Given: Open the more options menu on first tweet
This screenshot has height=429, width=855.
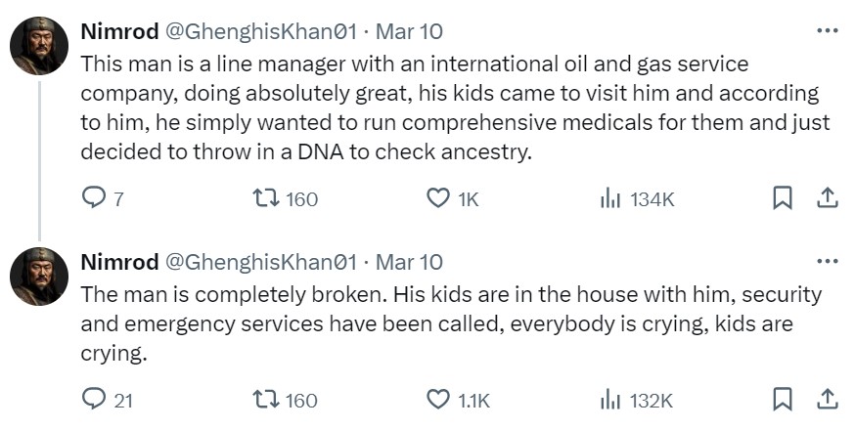Looking at the screenshot, I should coord(827,30).
